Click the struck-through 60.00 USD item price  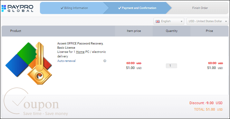pos(134,63)
